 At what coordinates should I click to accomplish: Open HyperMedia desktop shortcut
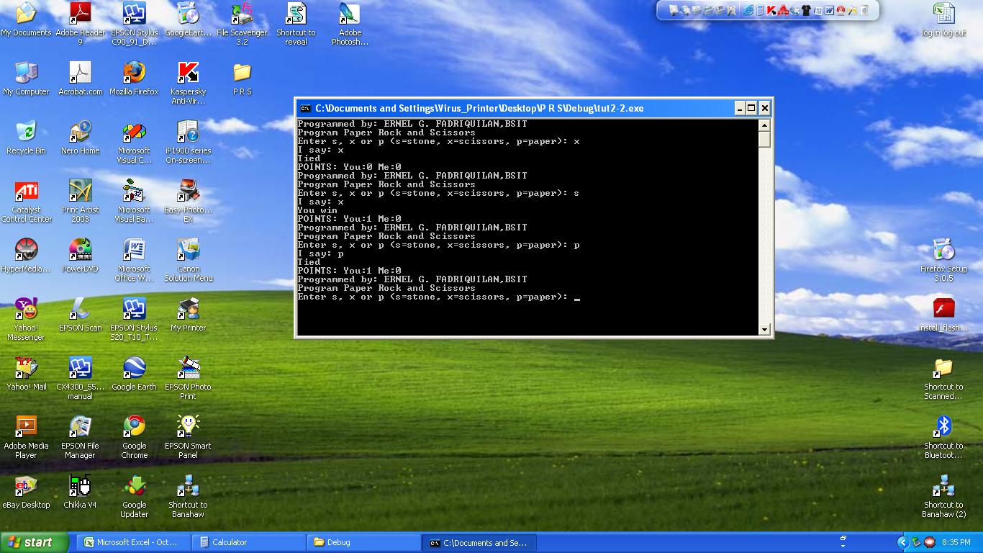click(26, 256)
